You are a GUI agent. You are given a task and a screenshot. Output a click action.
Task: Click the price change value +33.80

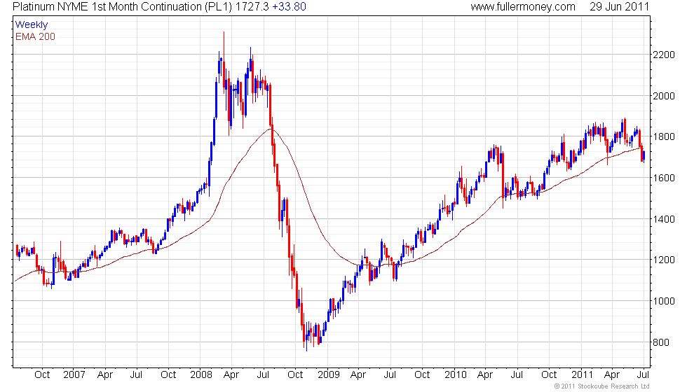click(289, 7)
